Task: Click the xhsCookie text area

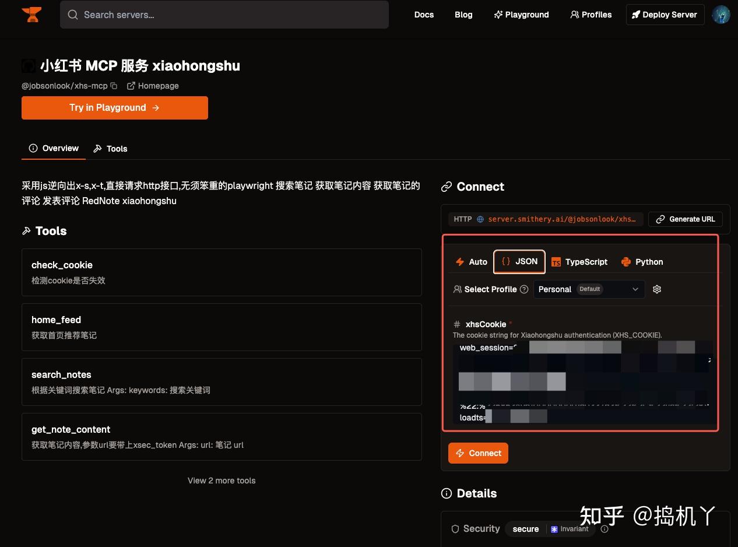Action: pyautogui.click(x=583, y=383)
